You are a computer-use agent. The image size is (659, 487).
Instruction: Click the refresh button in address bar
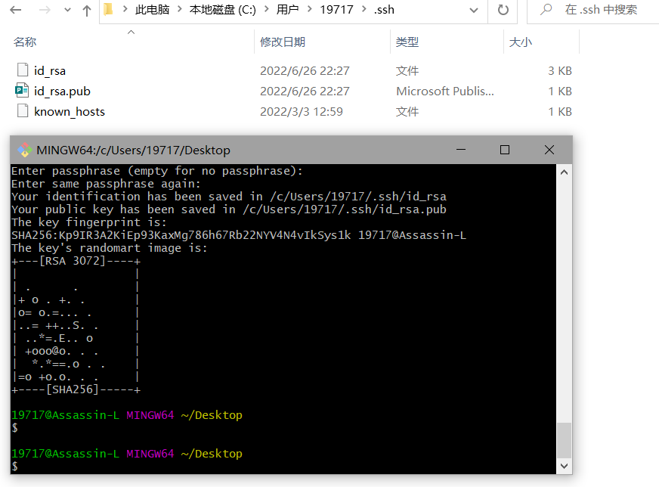click(x=502, y=11)
